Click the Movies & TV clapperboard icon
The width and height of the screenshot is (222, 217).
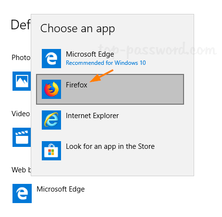(22, 137)
